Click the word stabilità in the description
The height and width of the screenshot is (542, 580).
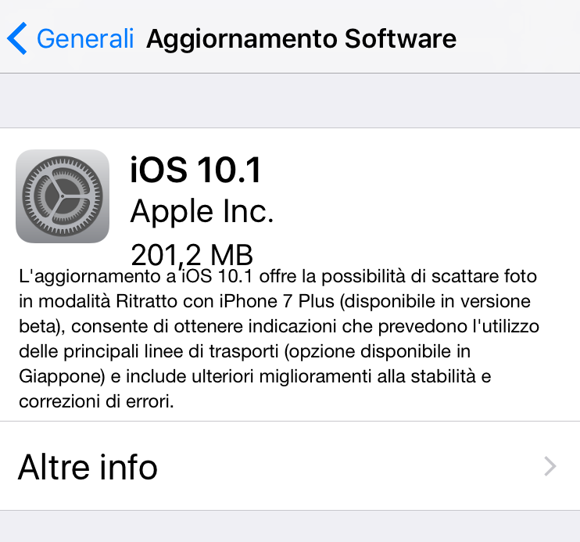click(443, 376)
